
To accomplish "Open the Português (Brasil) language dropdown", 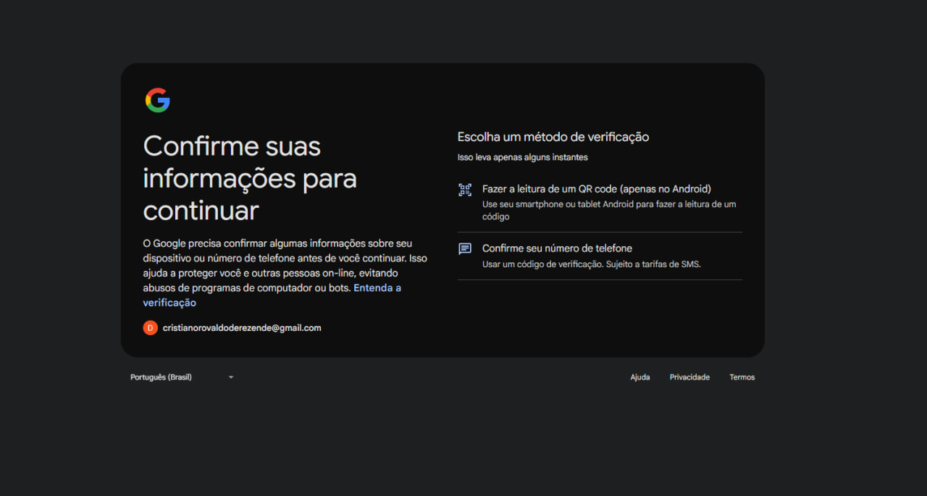I will [183, 377].
